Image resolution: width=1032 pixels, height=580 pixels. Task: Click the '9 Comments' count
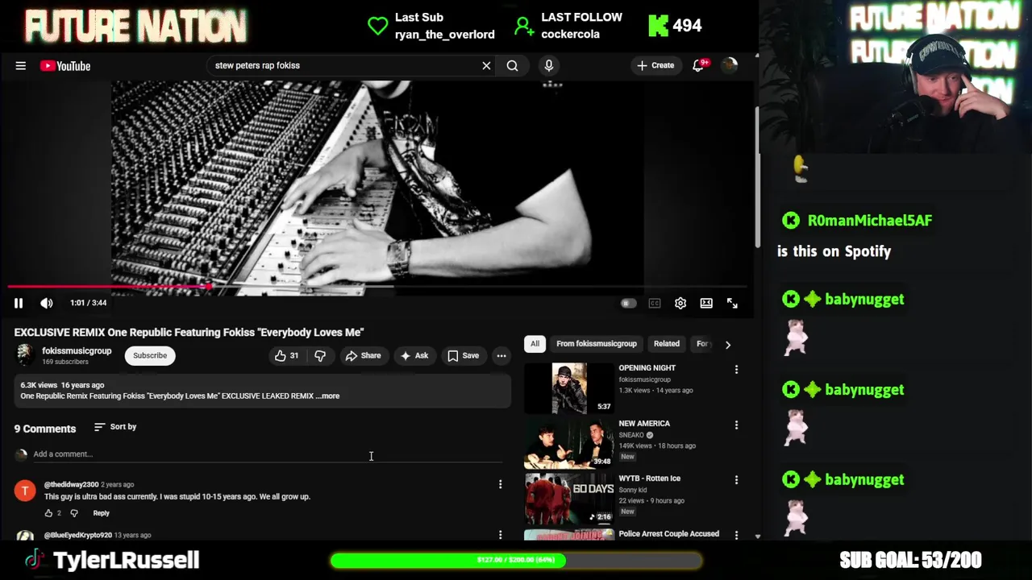(x=45, y=429)
